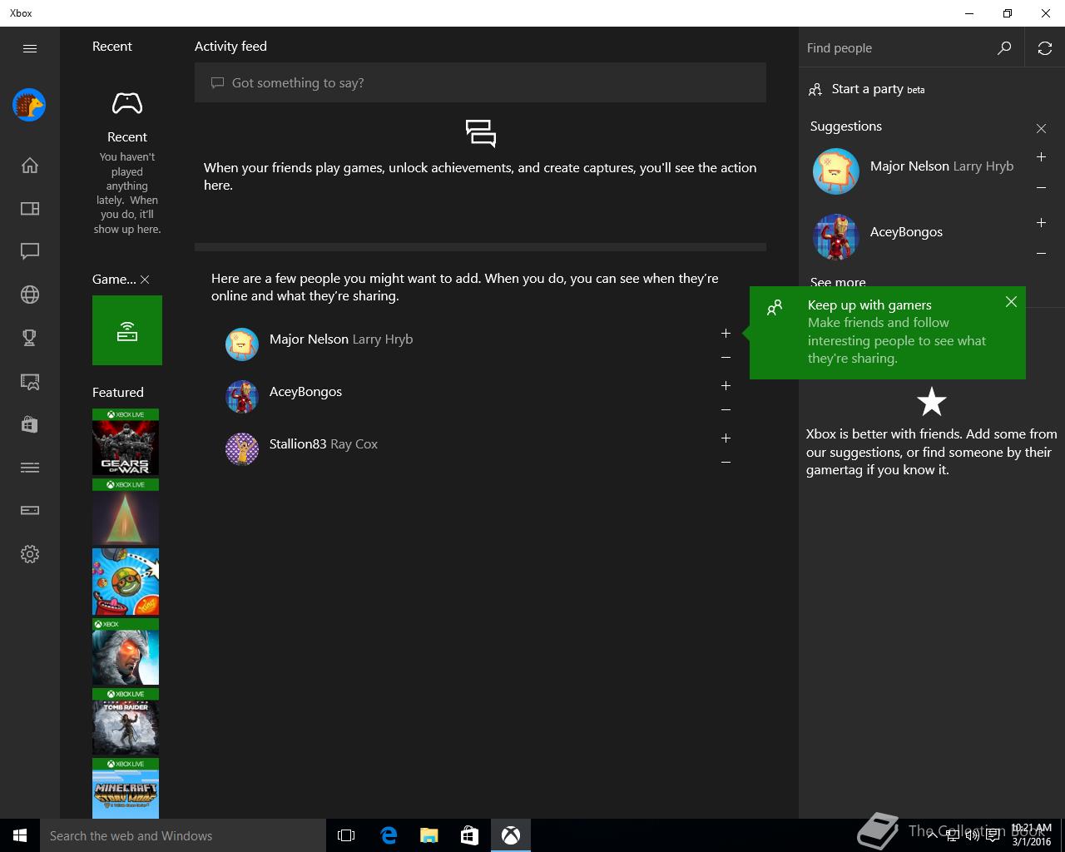The width and height of the screenshot is (1065, 852).
Task: Open the colorful candy game featured tile
Action: click(x=126, y=582)
